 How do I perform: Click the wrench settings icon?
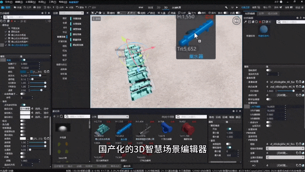click(226, 8)
